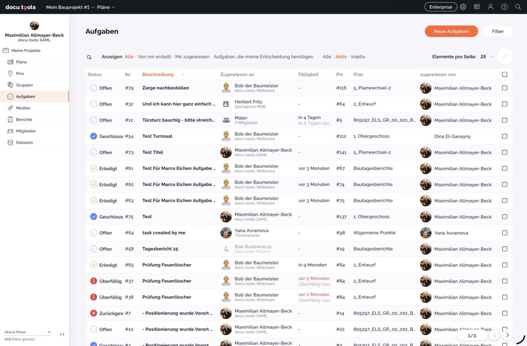The height and width of the screenshot is (346, 527).
Task: Expand the Pläne dropdown in top bar
Action: (x=106, y=7)
